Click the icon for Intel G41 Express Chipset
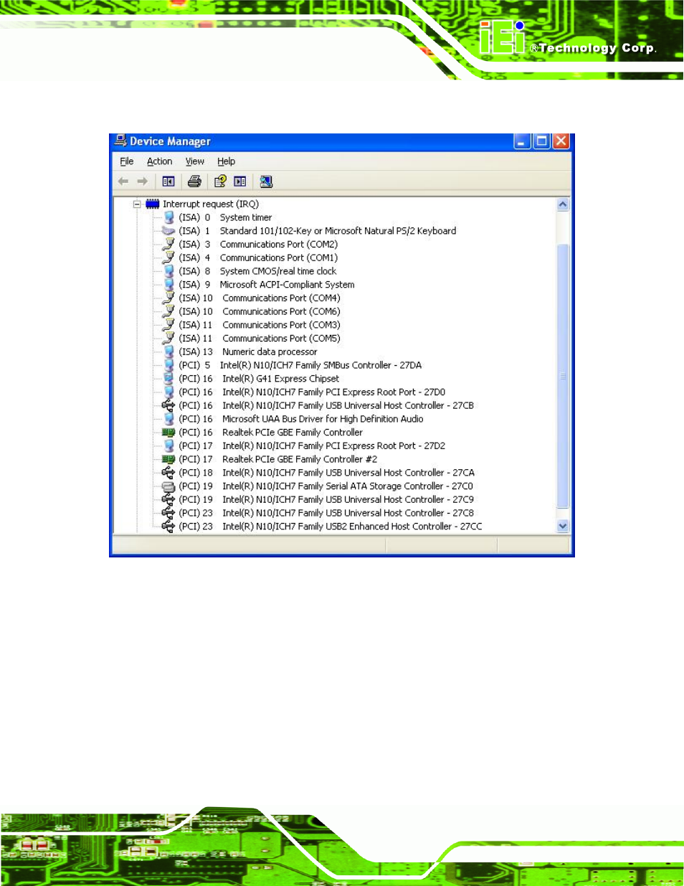Image resolution: width=684 pixels, height=886 pixels. pos(168,379)
